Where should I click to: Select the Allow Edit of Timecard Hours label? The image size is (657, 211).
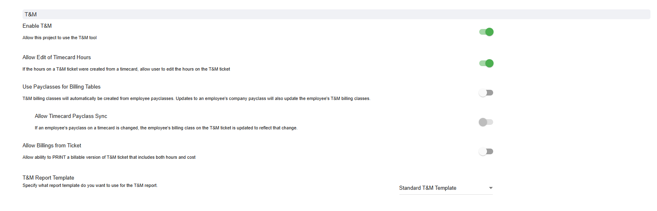tap(57, 58)
